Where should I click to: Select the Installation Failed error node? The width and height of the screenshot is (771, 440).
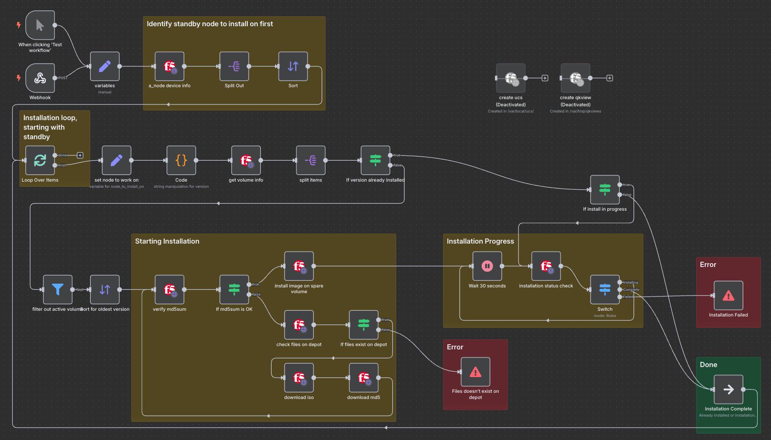pos(728,296)
